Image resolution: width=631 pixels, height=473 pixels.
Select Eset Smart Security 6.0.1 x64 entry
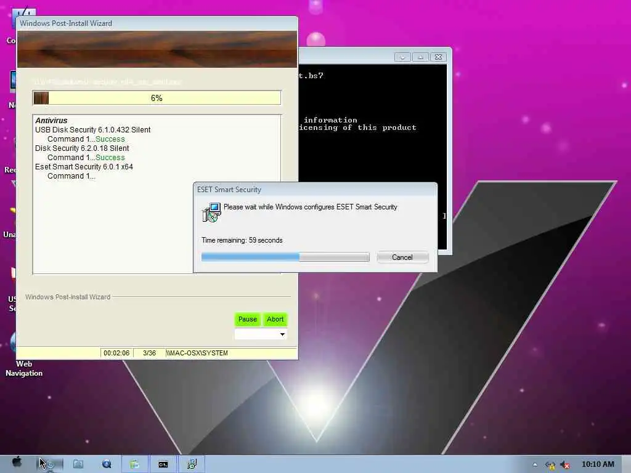point(84,166)
